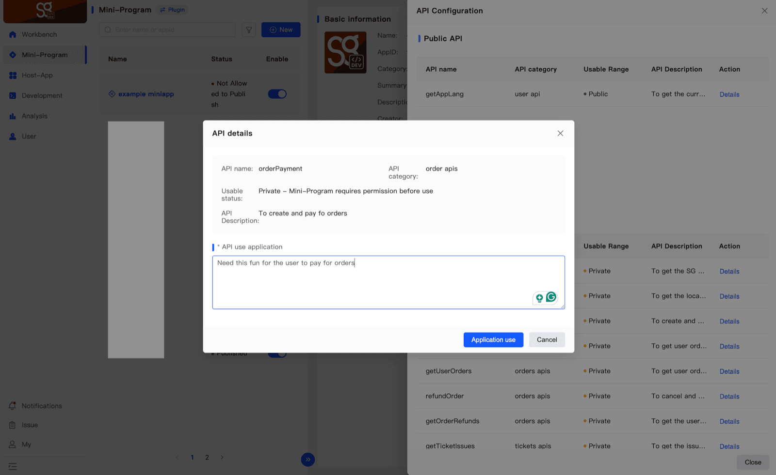Toggle enable switch for example miniapp
The height and width of the screenshot is (475, 776).
[x=277, y=94]
